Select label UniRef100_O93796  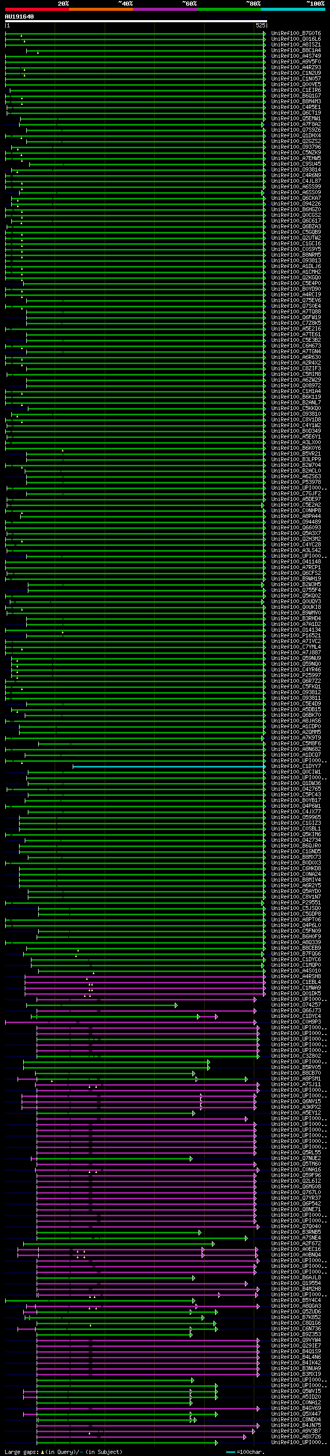click(296, 148)
